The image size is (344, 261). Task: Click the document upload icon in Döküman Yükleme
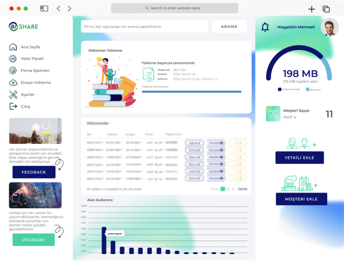(x=149, y=74)
